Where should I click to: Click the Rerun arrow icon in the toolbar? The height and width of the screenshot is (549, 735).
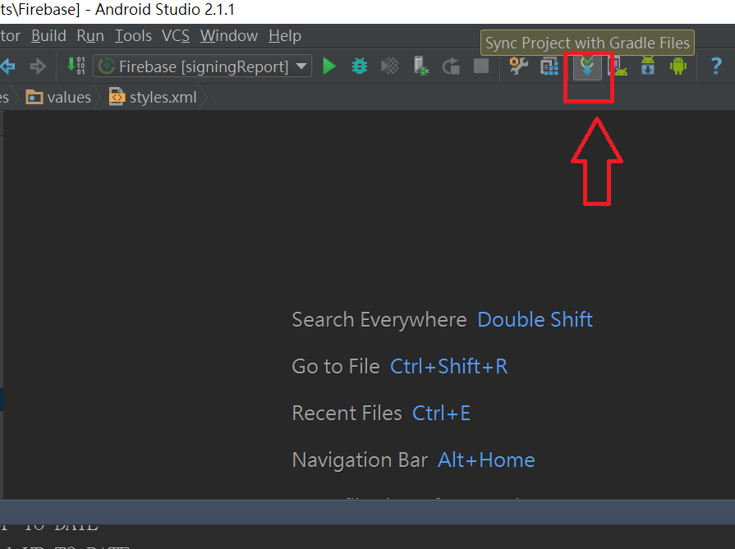pyautogui.click(x=451, y=66)
